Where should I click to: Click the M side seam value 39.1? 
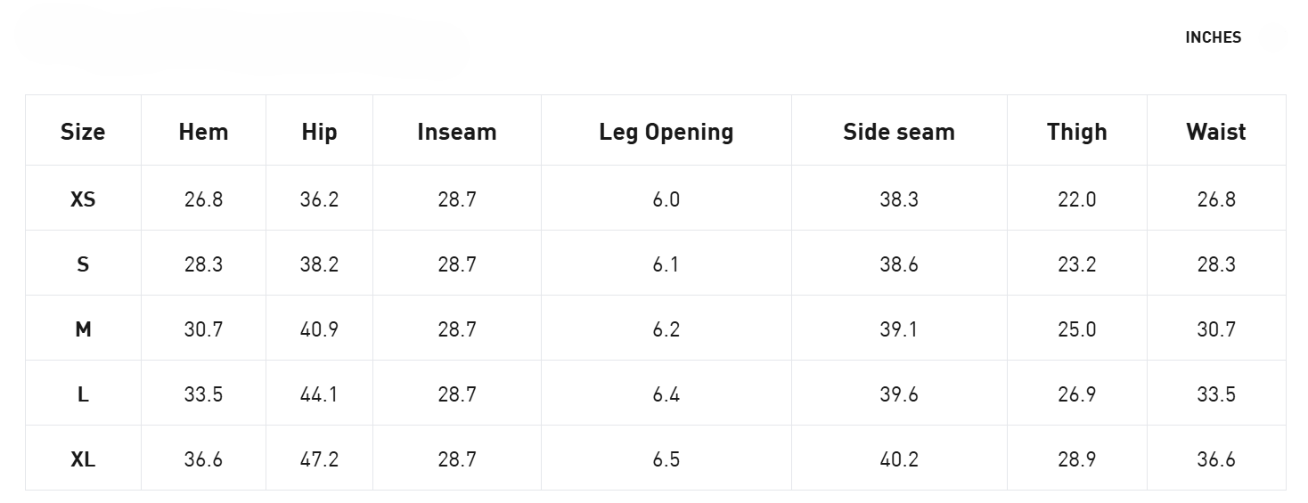click(899, 329)
